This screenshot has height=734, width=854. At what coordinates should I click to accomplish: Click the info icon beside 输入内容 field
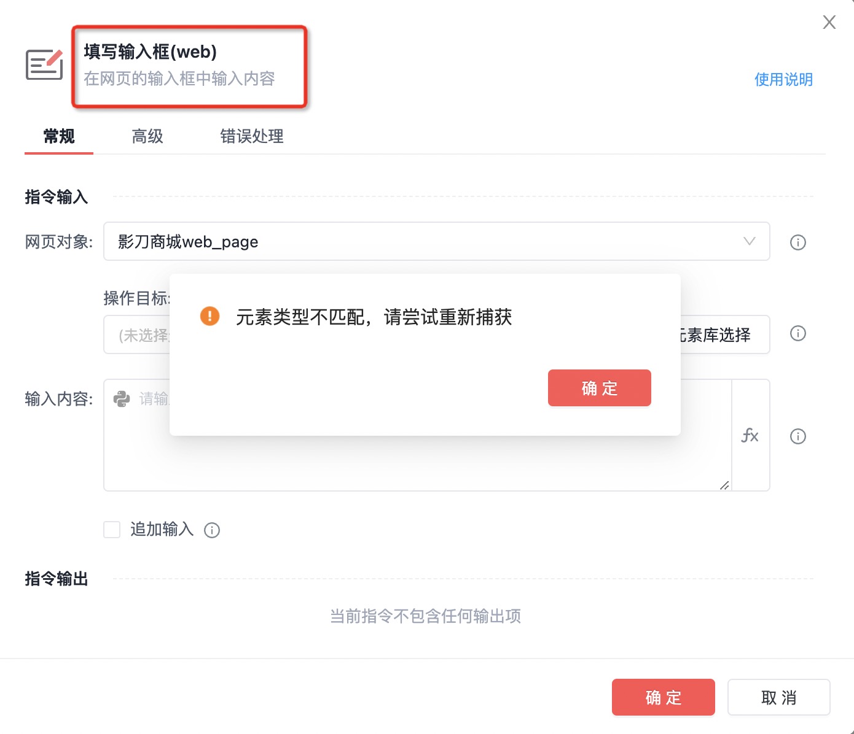click(x=797, y=436)
